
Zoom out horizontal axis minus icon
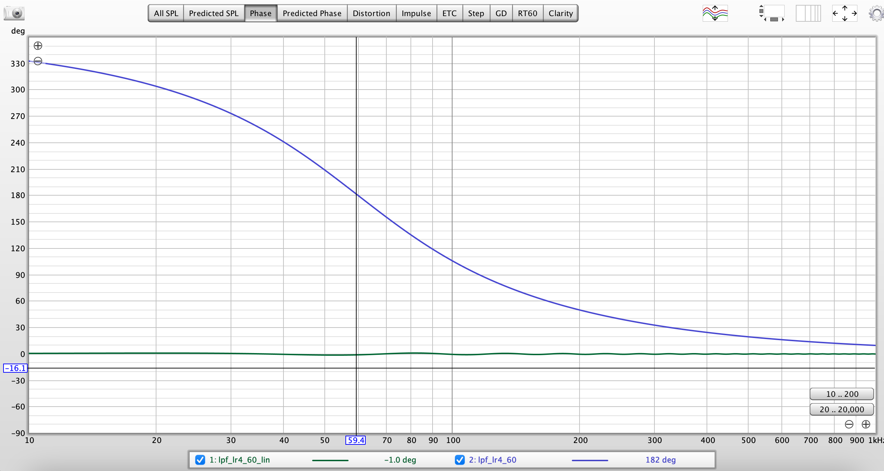coord(849,424)
